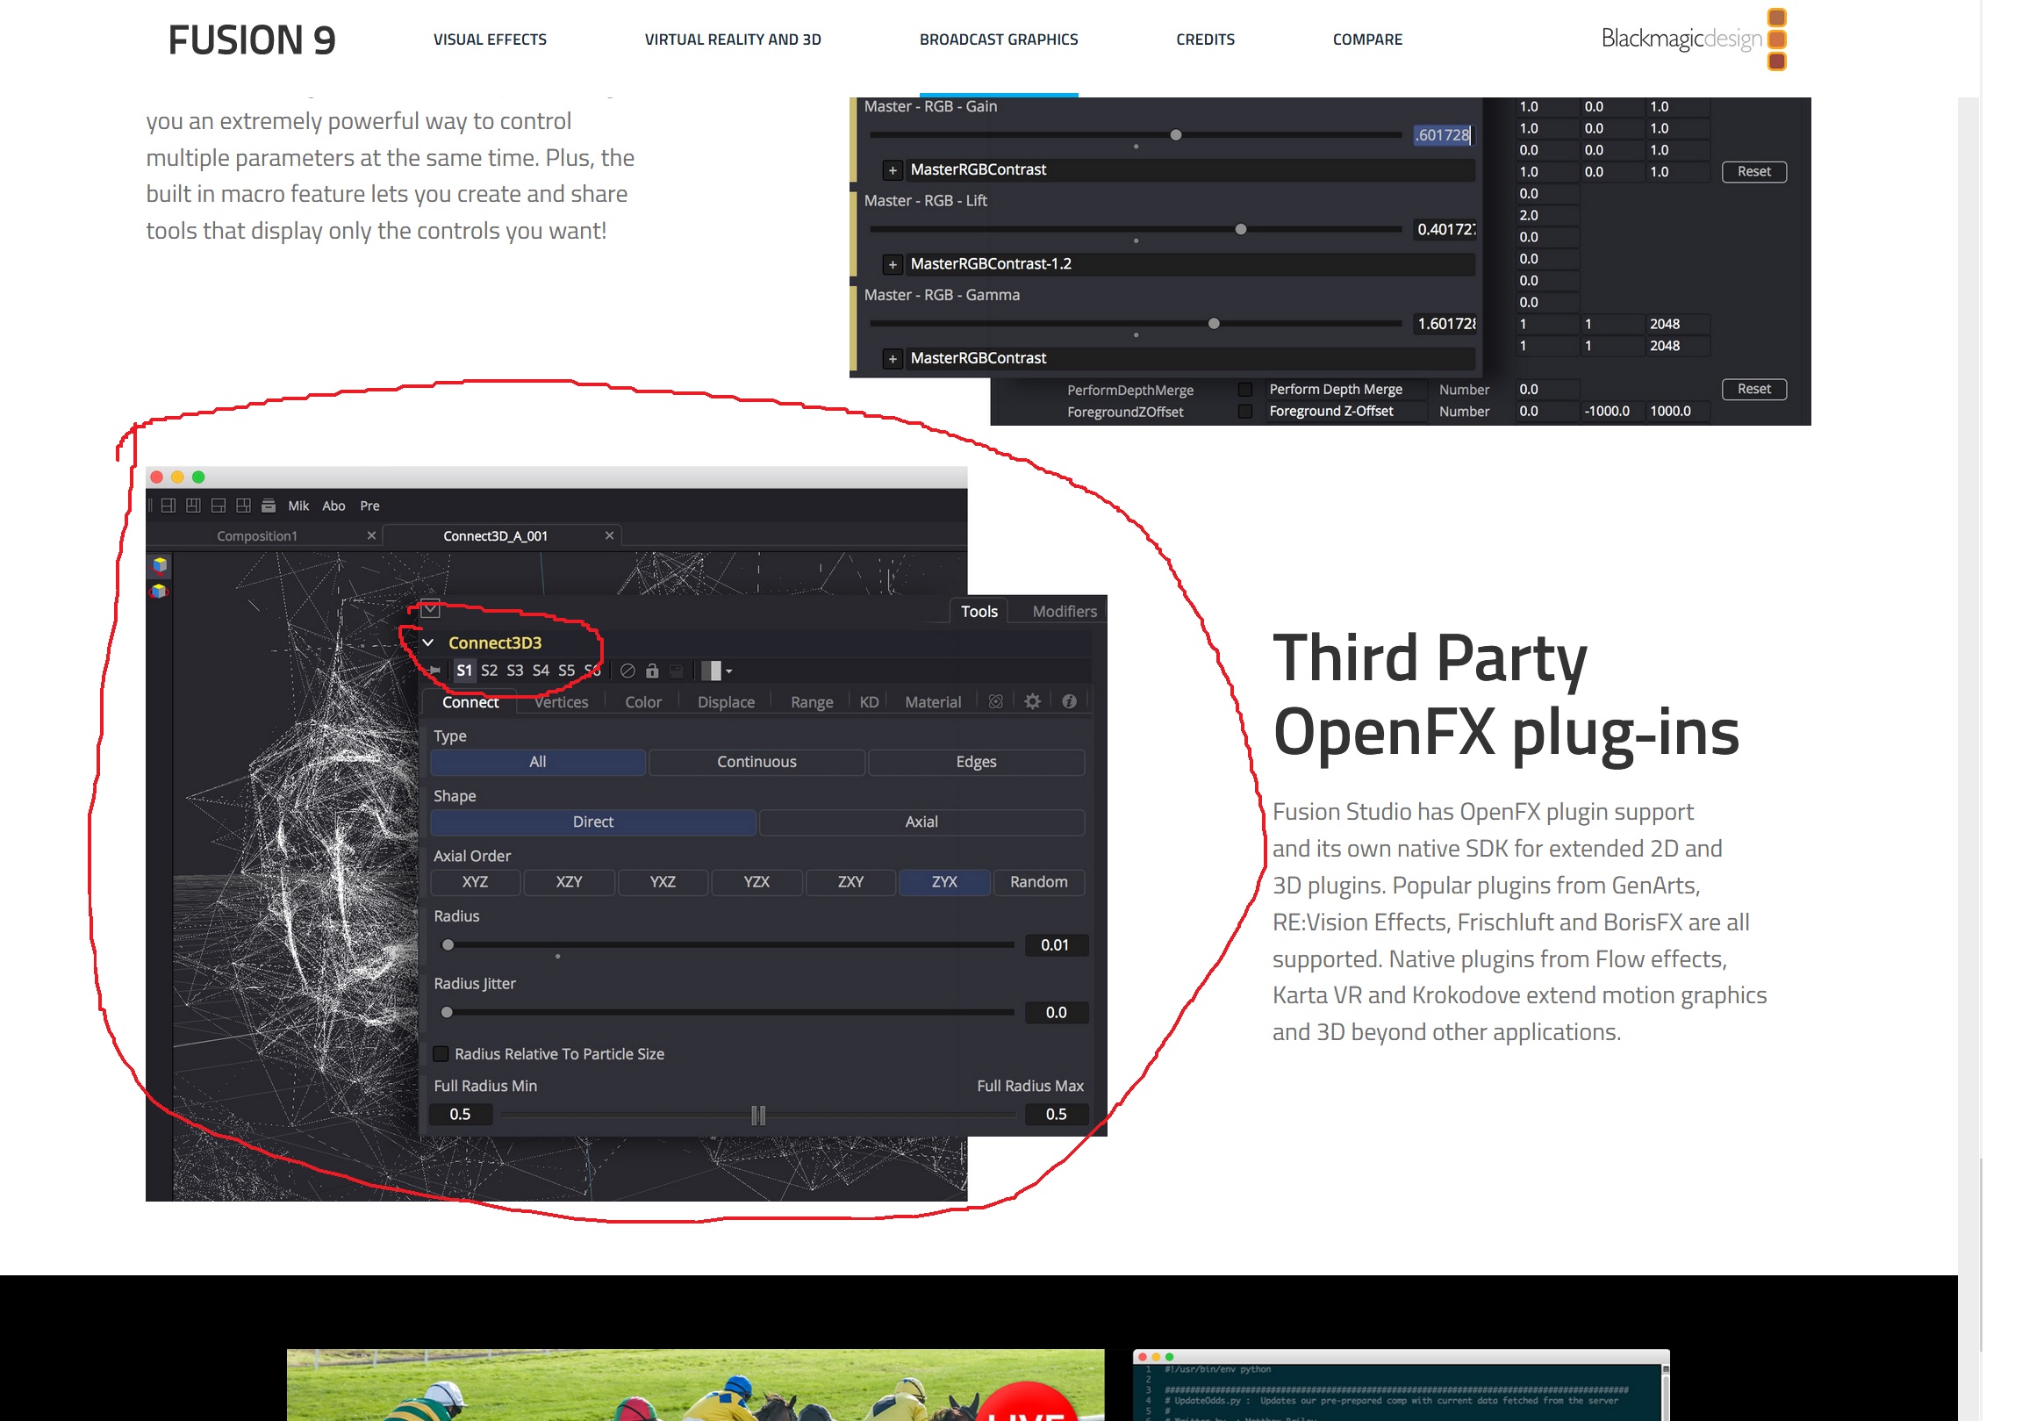Click the Radius value field 0.01
Screen dimensions: 2022x1421
tap(1055, 945)
